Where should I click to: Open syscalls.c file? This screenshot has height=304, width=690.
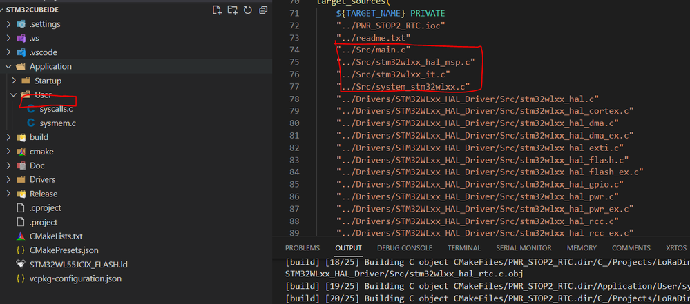(x=57, y=109)
